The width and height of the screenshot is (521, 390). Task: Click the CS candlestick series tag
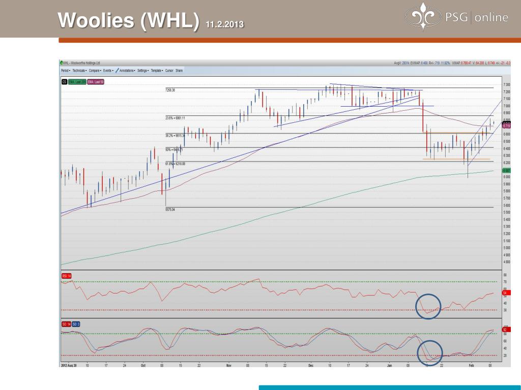pyautogui.click(x=64, y=82)
